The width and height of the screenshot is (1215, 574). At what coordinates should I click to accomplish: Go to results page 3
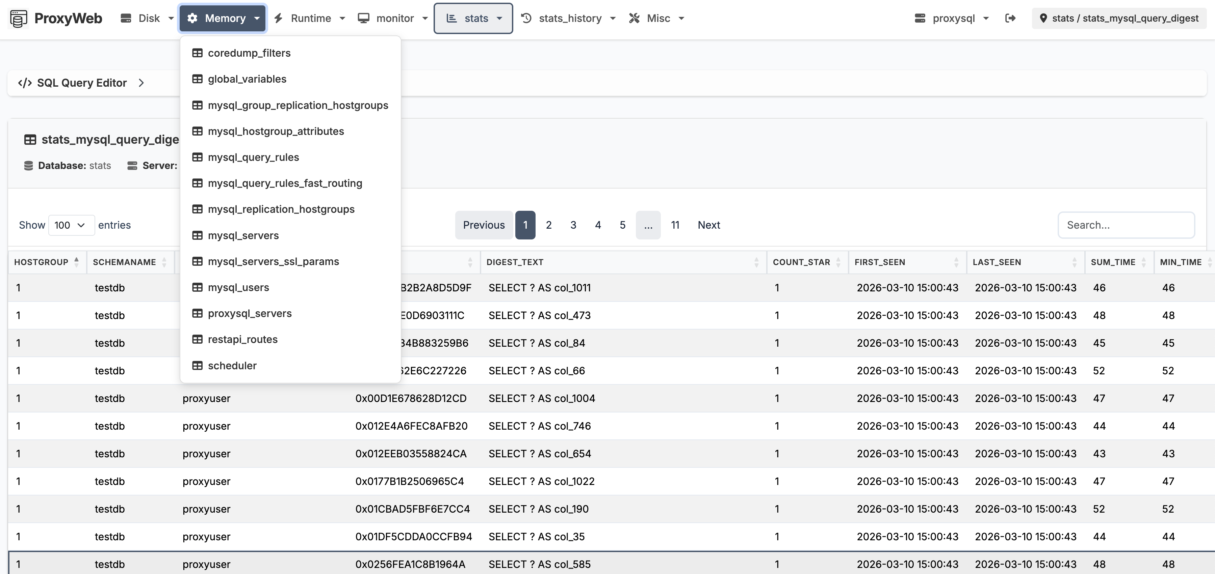tap(573, 225)
